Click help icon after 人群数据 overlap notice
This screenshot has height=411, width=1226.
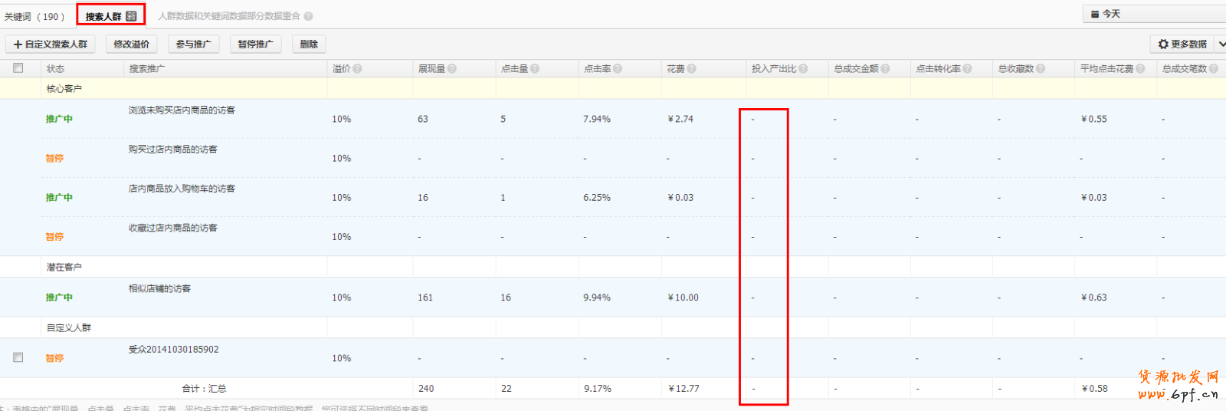pos(308,16)
